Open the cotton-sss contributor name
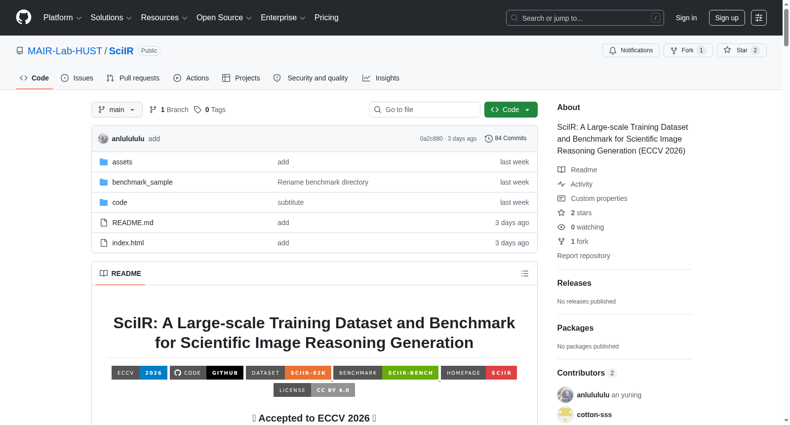 (594, 415)
